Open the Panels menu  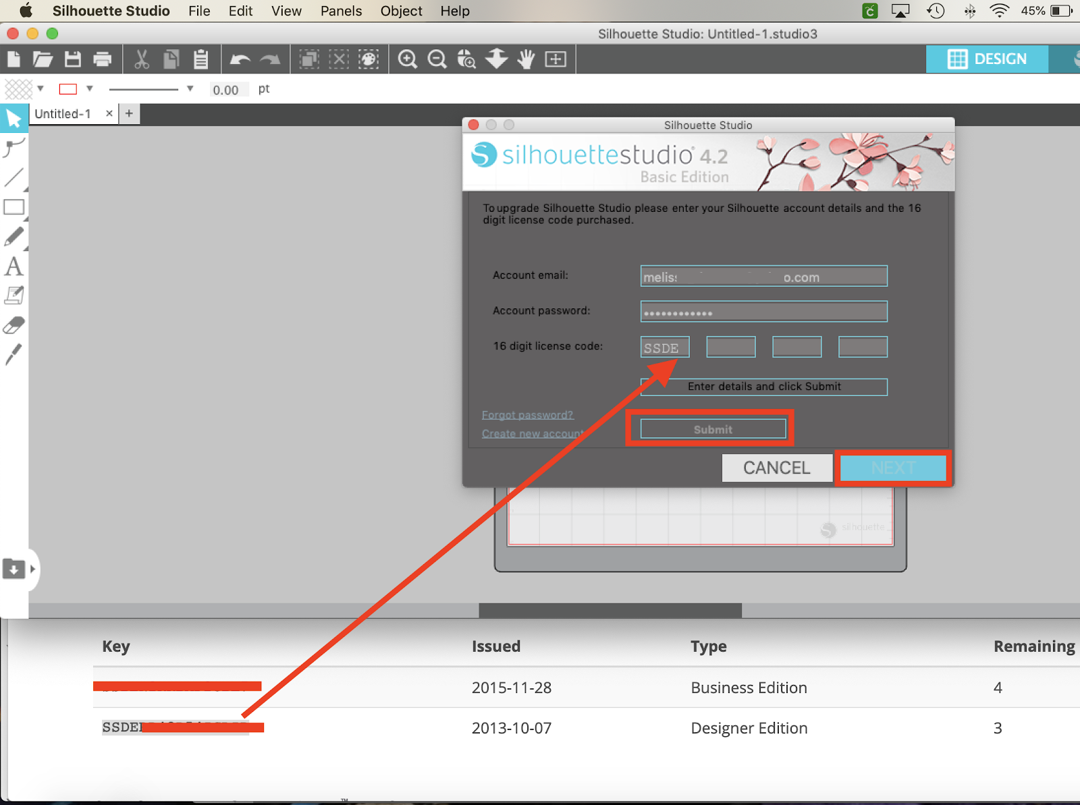coord(341,11)
